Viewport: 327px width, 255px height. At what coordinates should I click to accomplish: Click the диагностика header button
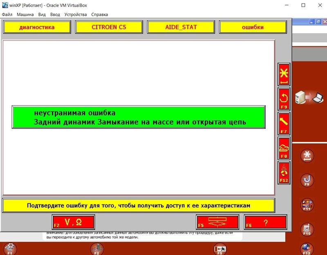point(37,27)
